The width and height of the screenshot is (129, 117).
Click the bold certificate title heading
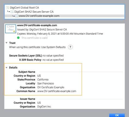click(x=37, y=25)
